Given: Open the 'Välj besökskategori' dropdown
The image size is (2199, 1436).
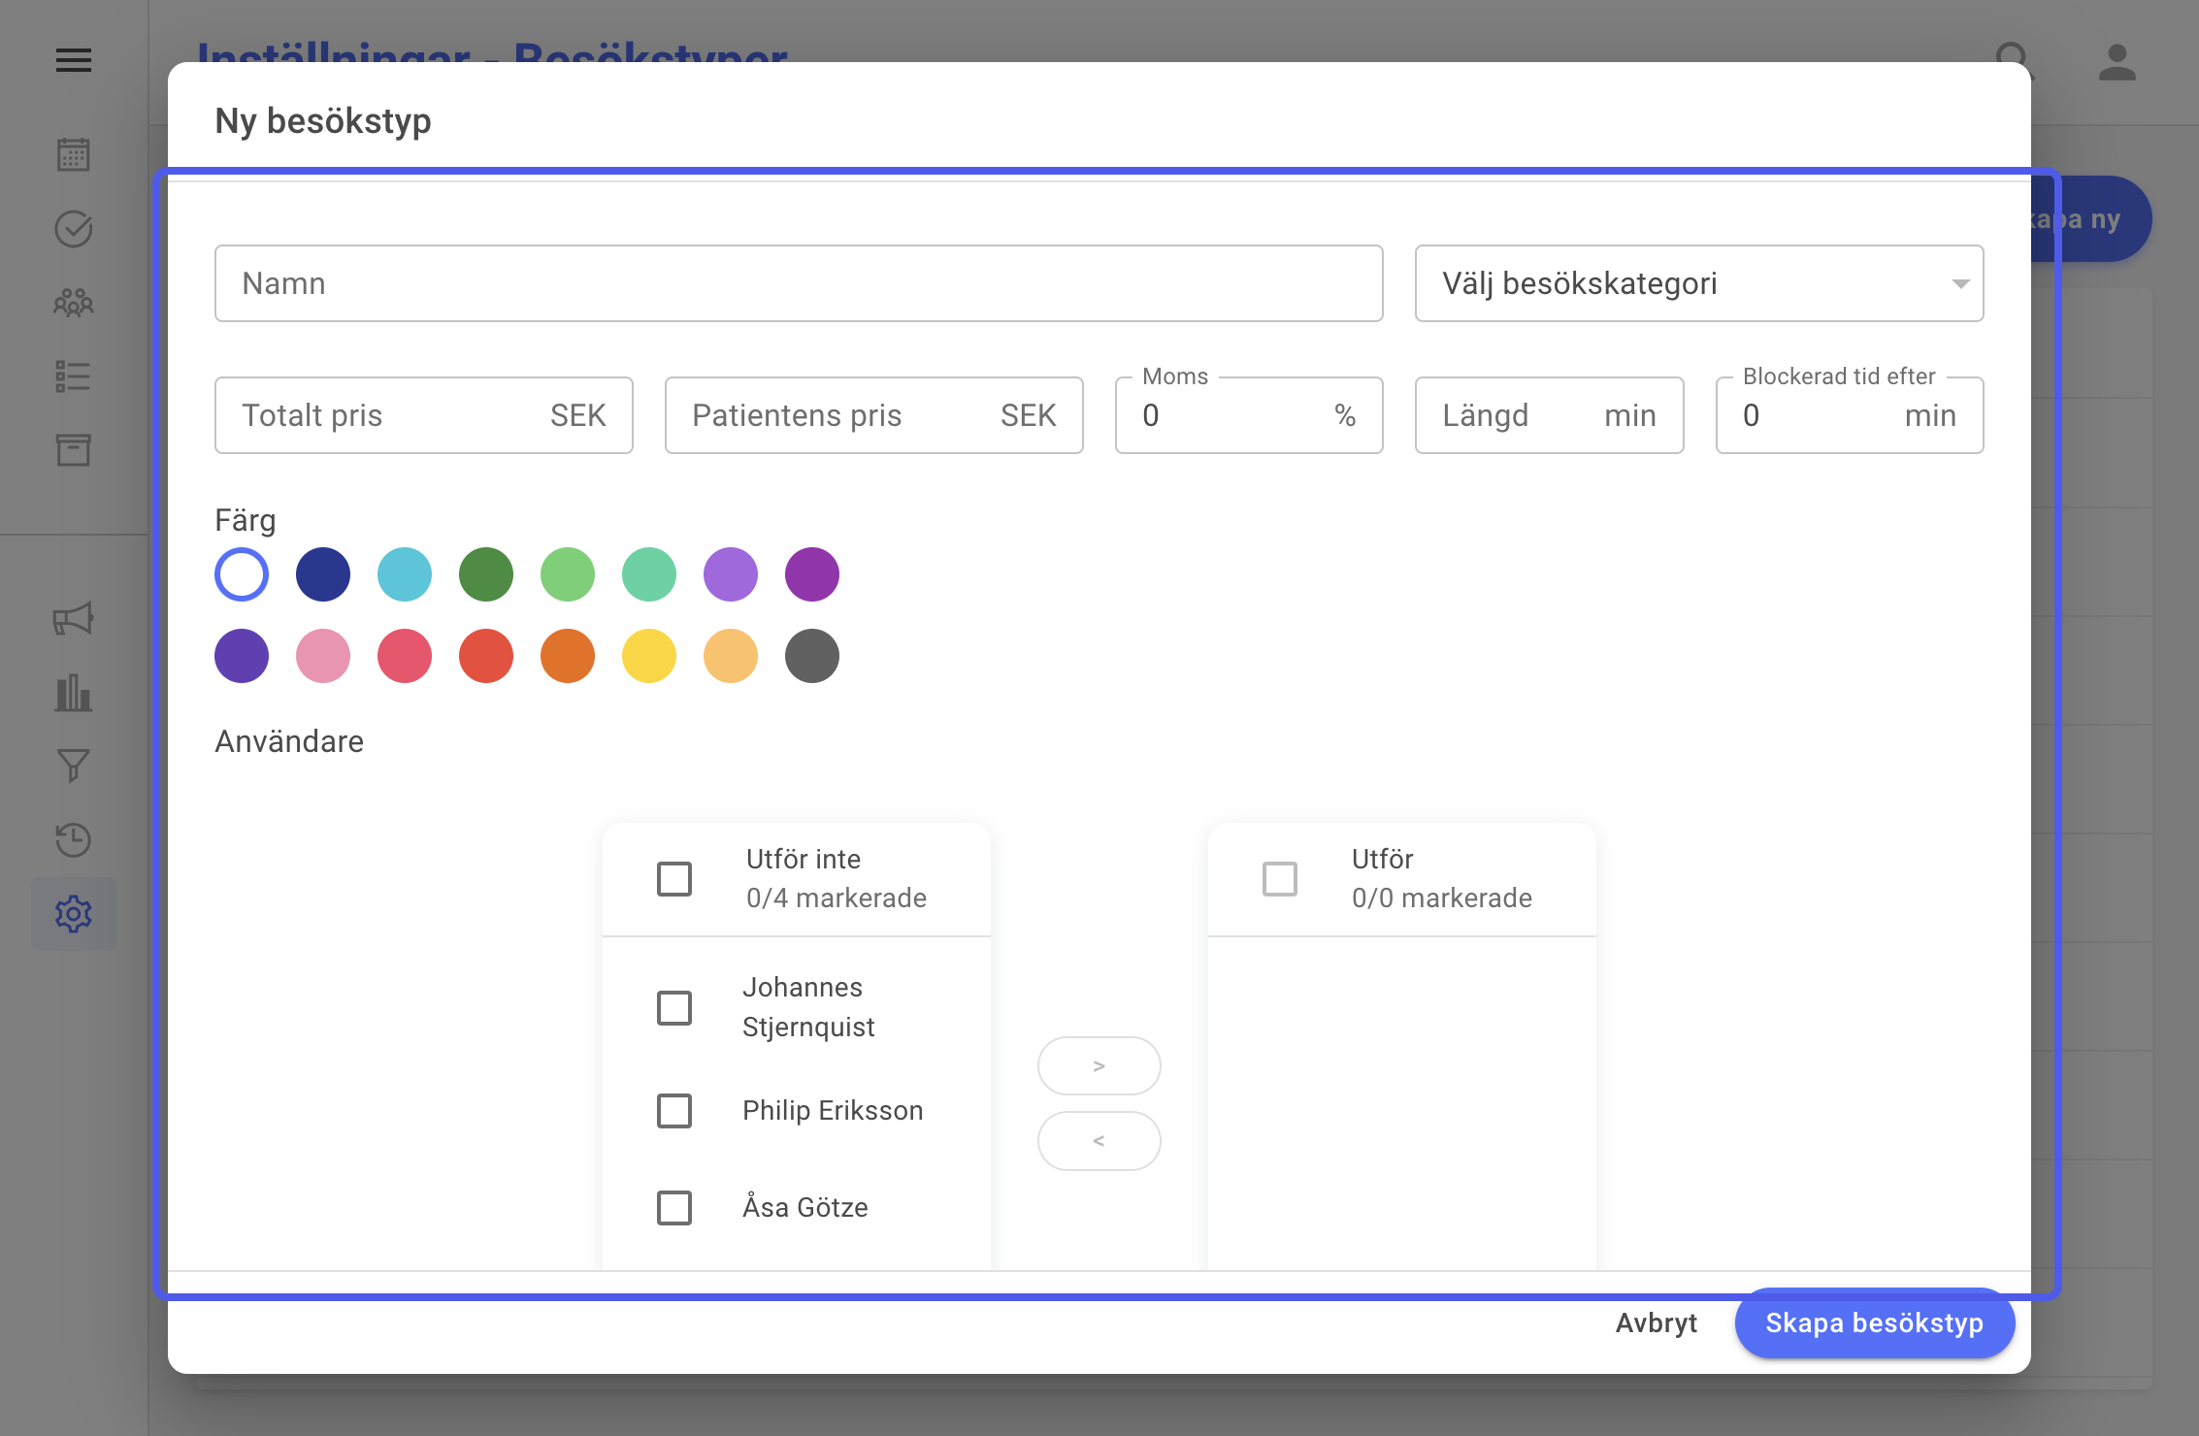Looking at the screenshot, I should click(1699, 283).
